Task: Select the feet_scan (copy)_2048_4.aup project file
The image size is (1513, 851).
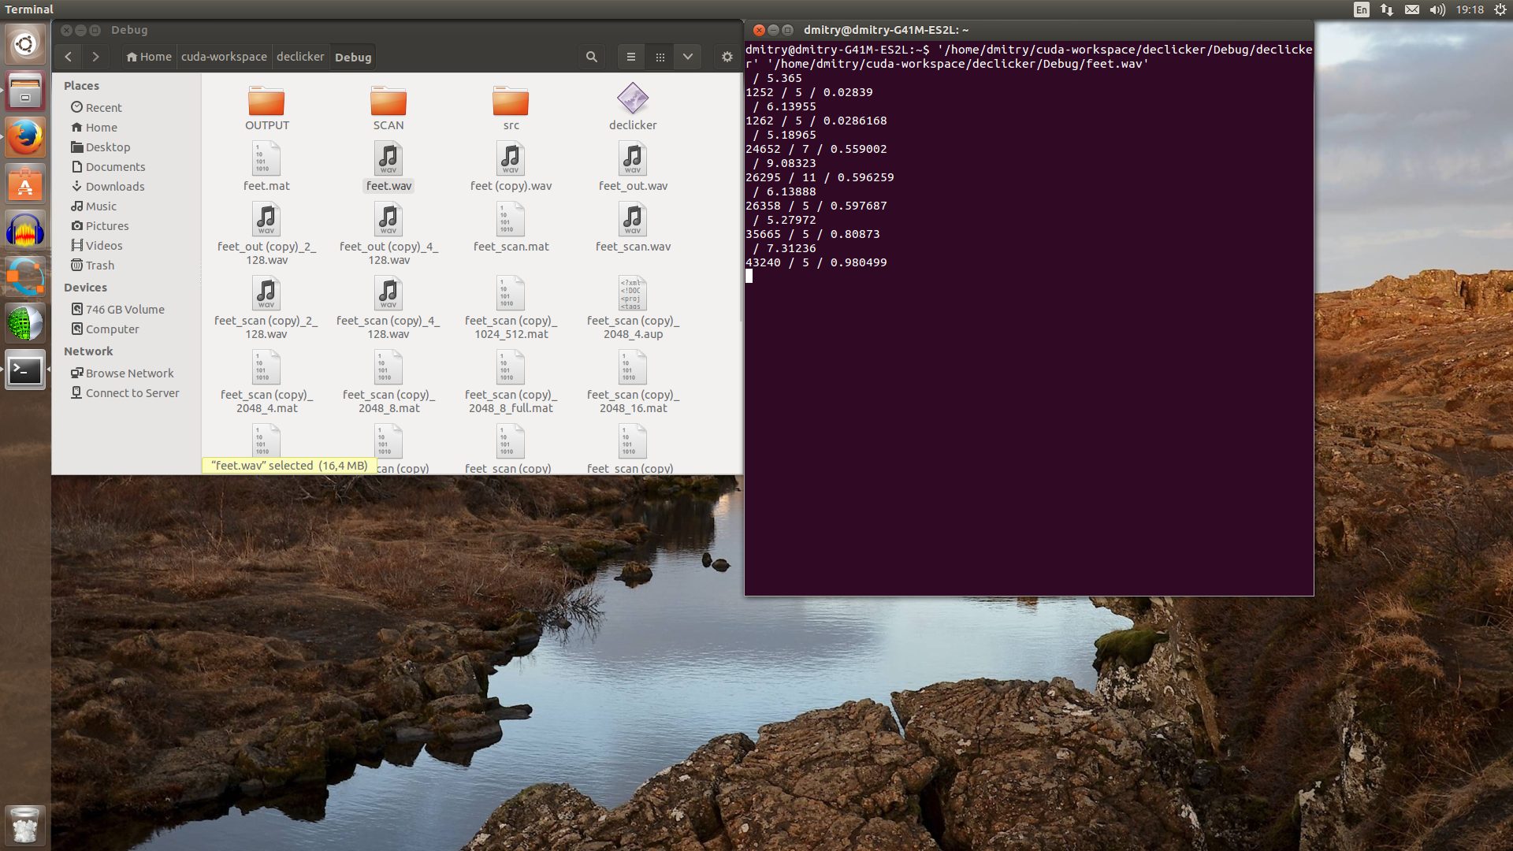Action: [633, 294]
